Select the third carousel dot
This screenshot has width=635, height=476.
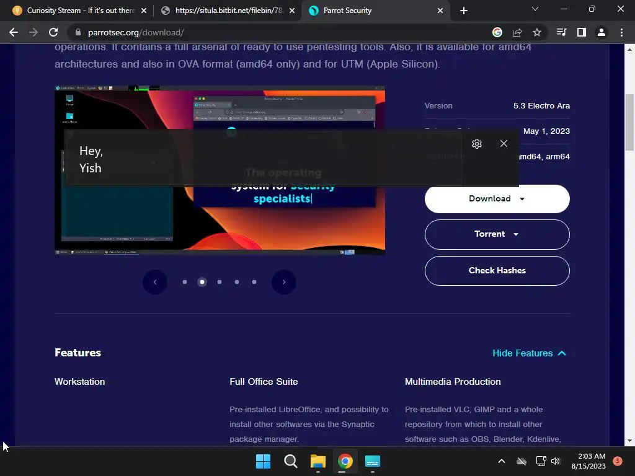tap(220, 282)
